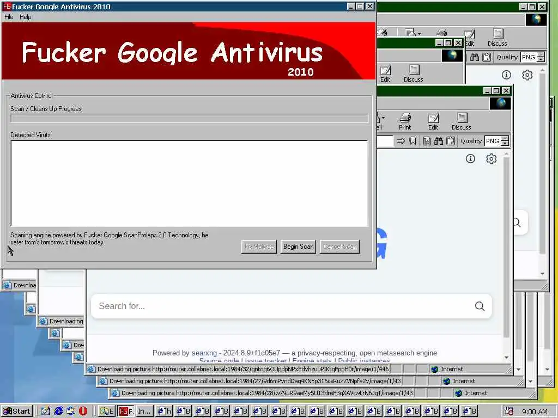Image resolution: width=558 pixels, height=418 pixels.
Task: Click the 9:00 AM clock in the tray
Action: (x=535, y=411)
